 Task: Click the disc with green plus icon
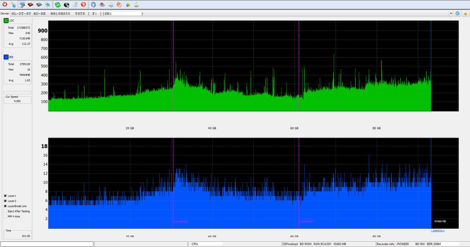pyautogui.click(x=111, y=4)
